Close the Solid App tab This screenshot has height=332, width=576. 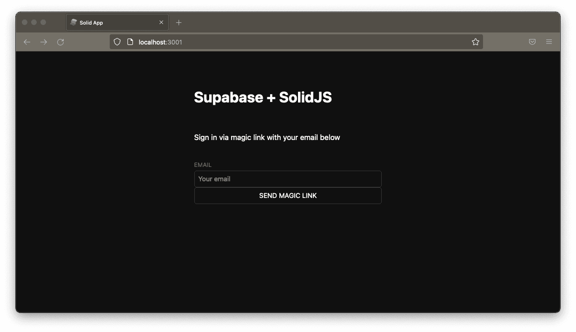pyautogui.click(x=161, y=22)
